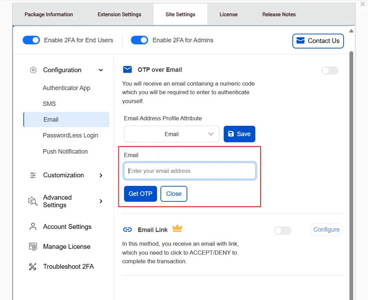Toggle Enable 2FA for Admins
The width and height of the screenshot is (368, 300).
(140, 40)
